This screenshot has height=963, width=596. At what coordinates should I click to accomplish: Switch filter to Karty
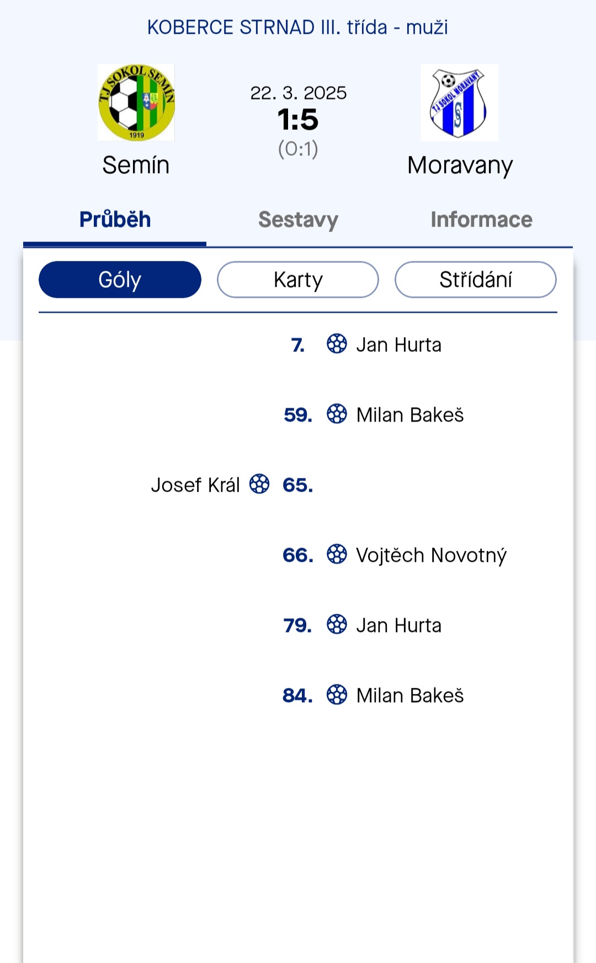[x=298, y=280]
